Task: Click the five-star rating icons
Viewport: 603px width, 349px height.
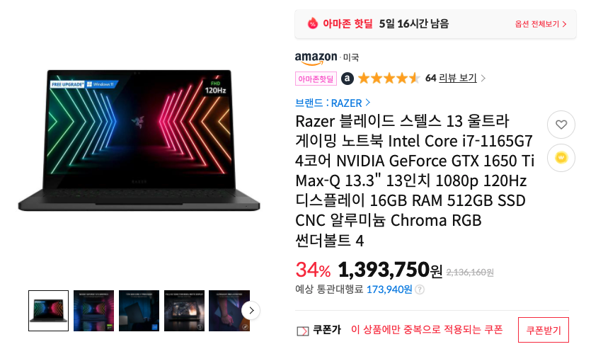Action: [x=389, y=79]
